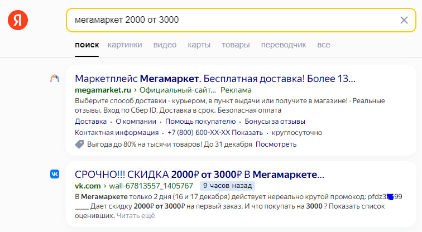This screenshot has width=422, height=232.
Task: Click the VK snippet text about промокод
Action: tap(238, 206)
